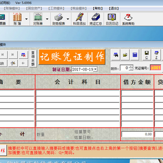Open the 账簿 ledger toolbar icon
The height and width of the screenshot is (163, 163).
(17, 19)
